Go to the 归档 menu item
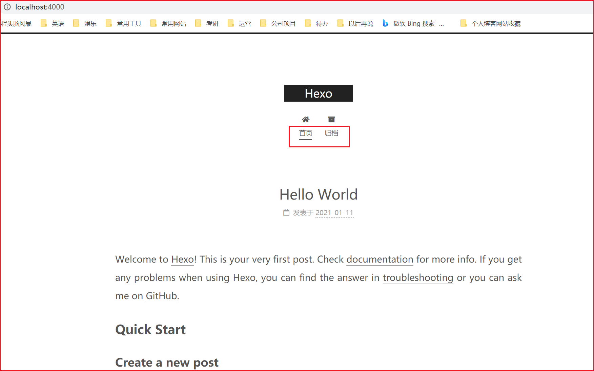594x371 pixels. tap(331, 133)
